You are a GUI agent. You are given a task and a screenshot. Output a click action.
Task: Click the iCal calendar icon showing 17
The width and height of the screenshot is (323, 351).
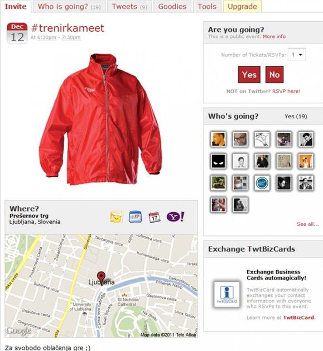click(x=155, y=217)
